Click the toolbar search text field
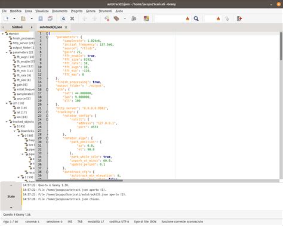The height and width of the screenshot is (226, 283). (x=170, y=18)
